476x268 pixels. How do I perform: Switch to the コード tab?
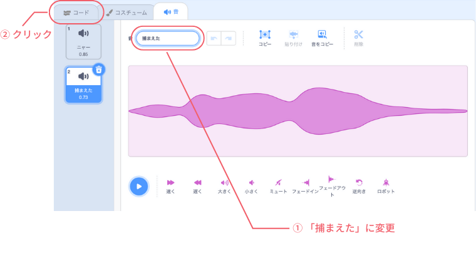coord(76,13)
